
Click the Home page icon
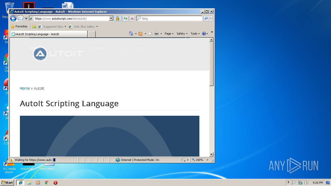[131, 34]
